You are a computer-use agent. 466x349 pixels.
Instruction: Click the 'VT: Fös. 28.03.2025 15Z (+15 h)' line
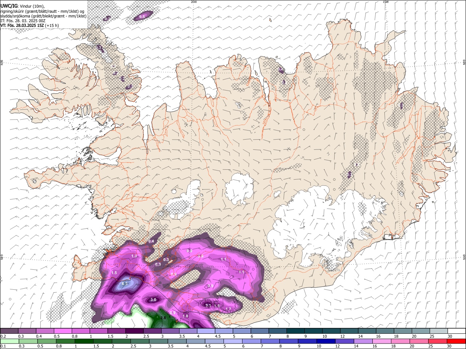pos(29,25)
